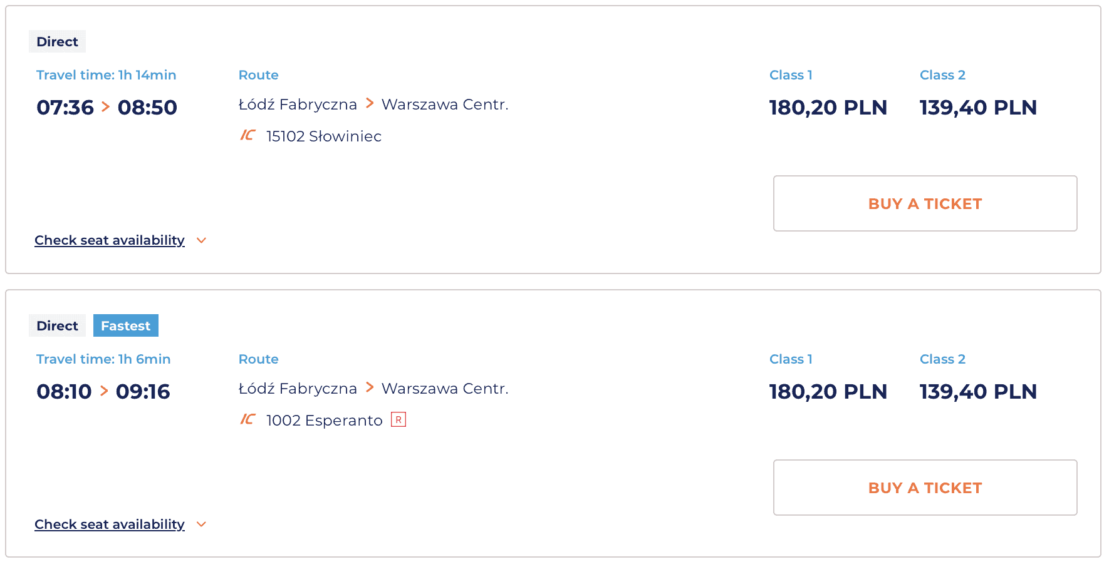The image size is (1109, 562).
Task: Select Class 2 price for 07:36 train
Action: click(x=978, y=108)
